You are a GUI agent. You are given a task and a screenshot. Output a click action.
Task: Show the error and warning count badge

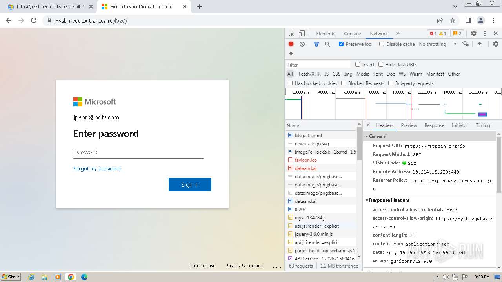coord(438,34)
